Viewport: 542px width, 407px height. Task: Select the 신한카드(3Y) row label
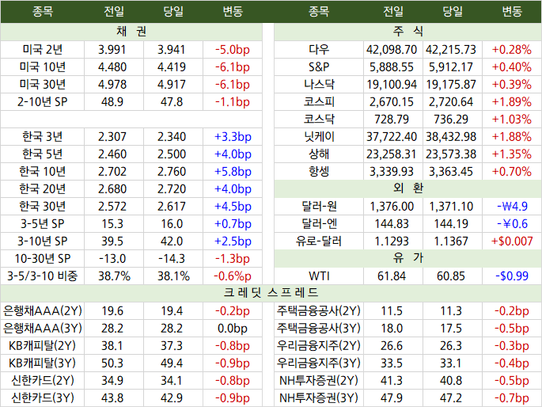tap(43, 398)
